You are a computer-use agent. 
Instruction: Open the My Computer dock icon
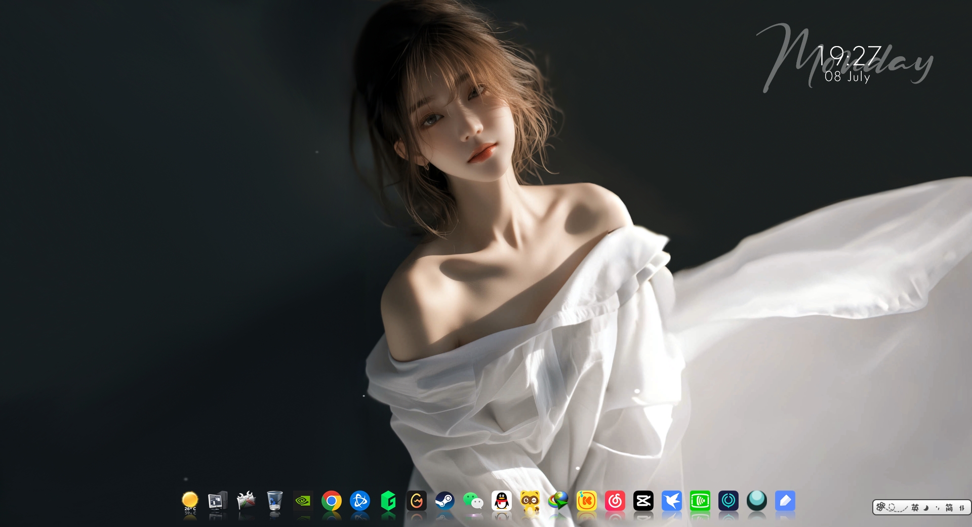click(218, 501)
